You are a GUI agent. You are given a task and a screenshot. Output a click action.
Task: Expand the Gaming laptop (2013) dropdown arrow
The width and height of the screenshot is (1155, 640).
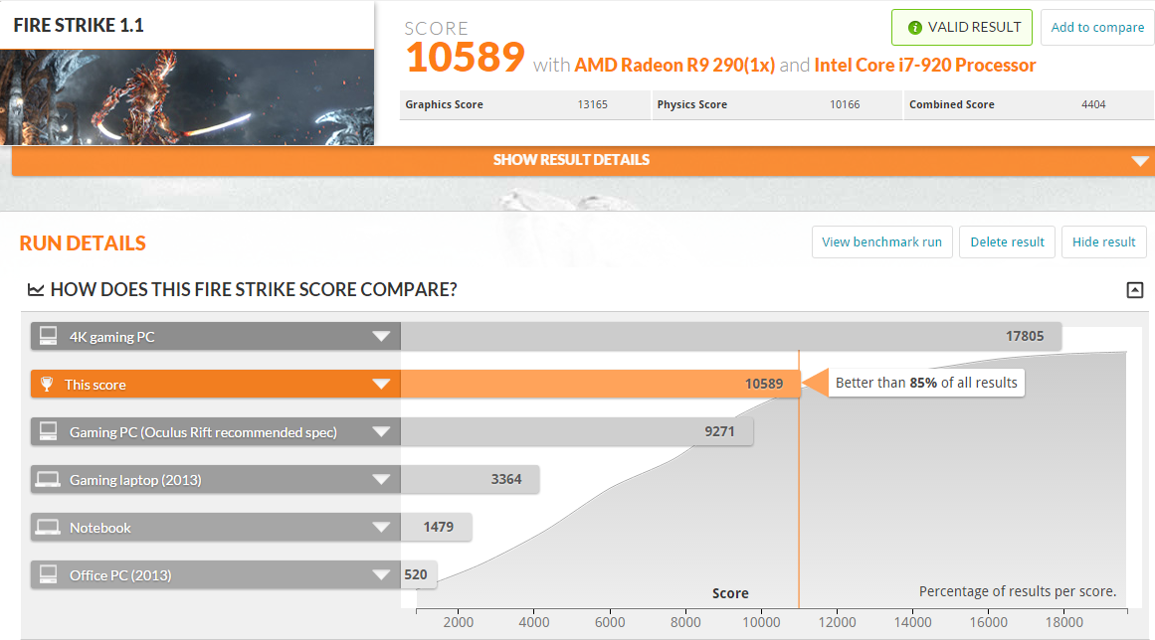[x=381, y=480]
